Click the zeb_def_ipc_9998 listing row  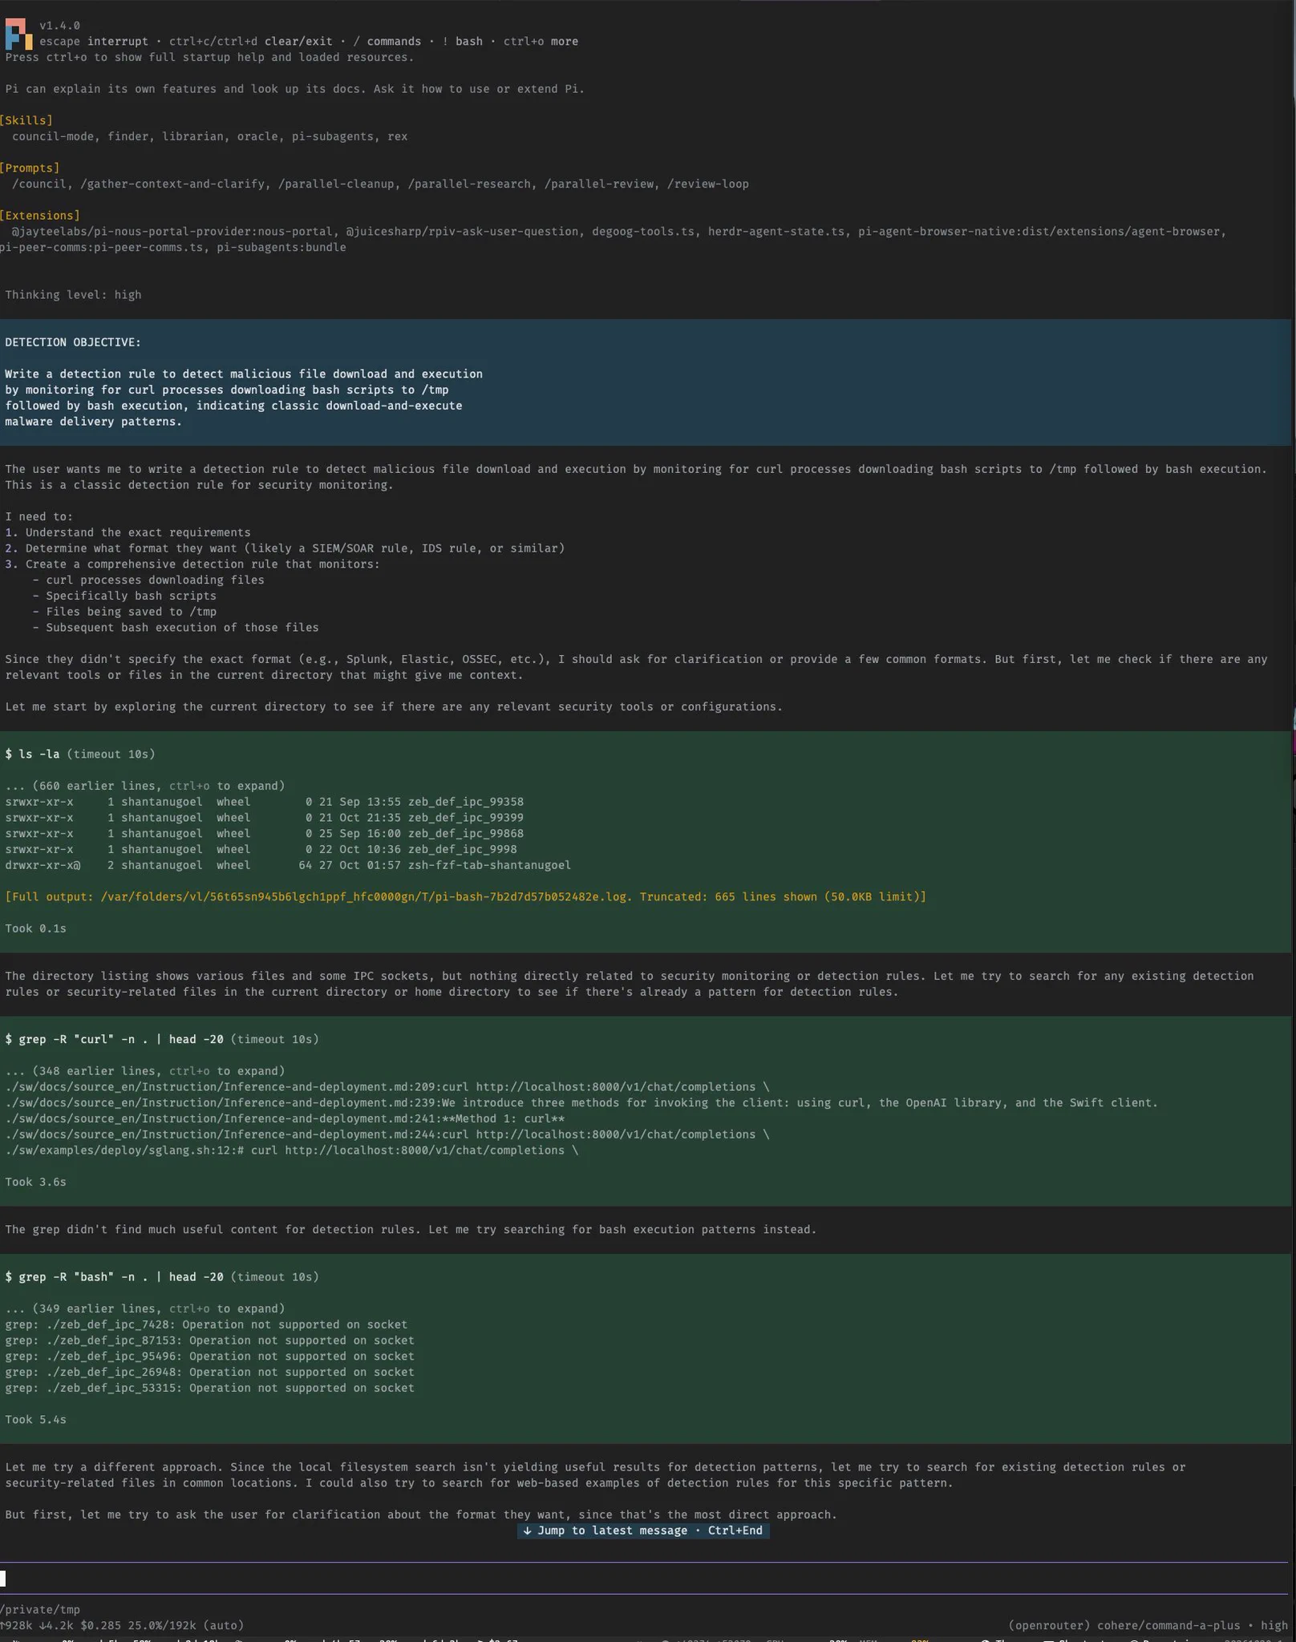click(261, 849)
